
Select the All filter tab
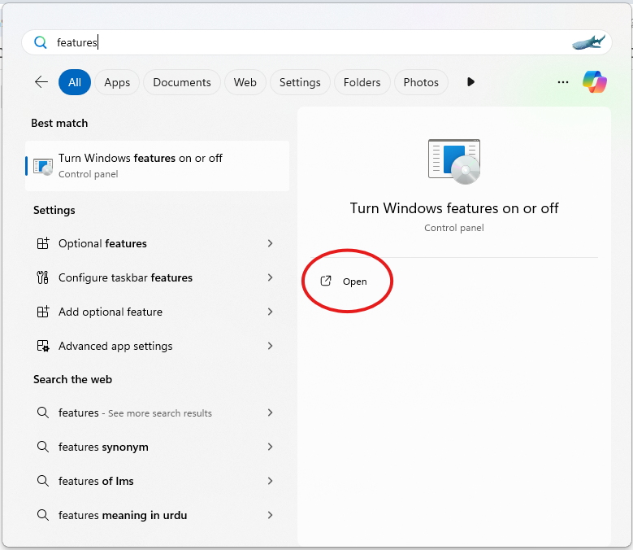pyautogui.click(x=75, y=82)
